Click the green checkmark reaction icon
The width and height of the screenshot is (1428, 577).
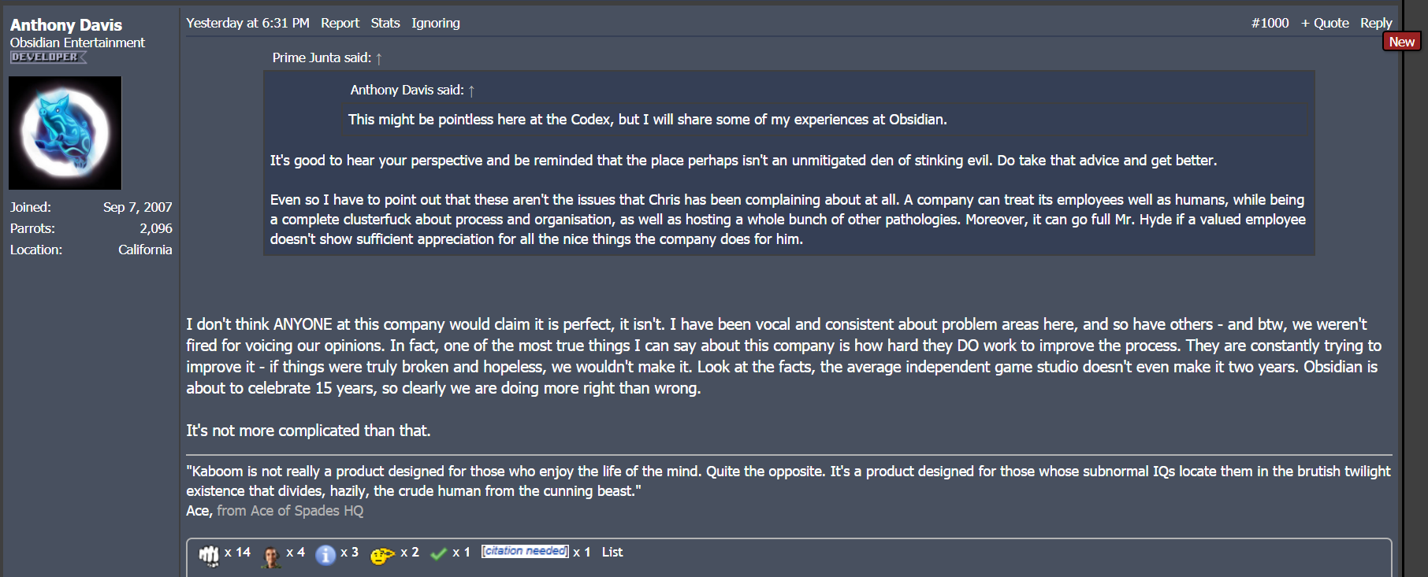tap(439, 554)
